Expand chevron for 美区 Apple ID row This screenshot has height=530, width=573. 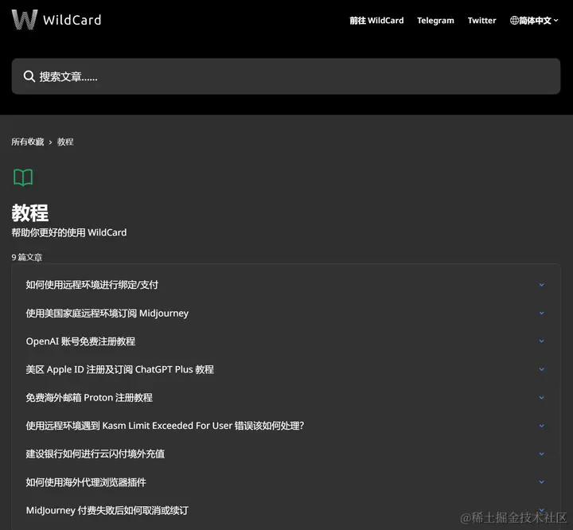(542, 369)
